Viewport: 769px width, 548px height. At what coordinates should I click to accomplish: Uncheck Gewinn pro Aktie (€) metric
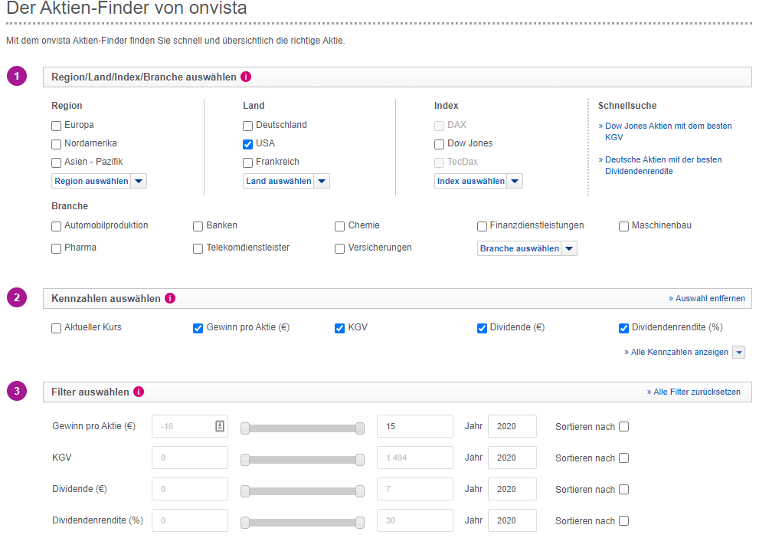tap(198, 328)
